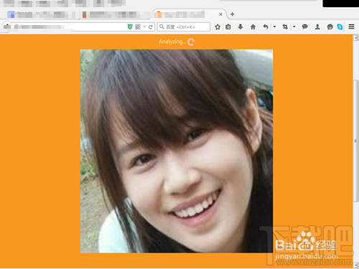Viewport: 359px width, 269px height.
Task: Focus the Baidu search box
Action: [184, 27]
